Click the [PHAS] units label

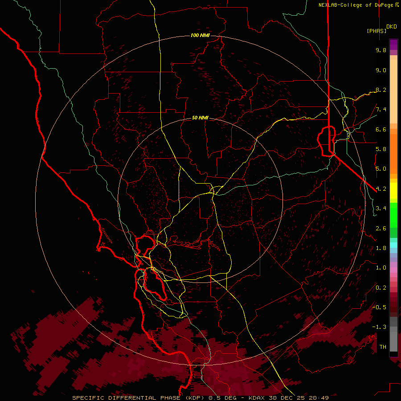pyautogui.click(x=376, y=31)
